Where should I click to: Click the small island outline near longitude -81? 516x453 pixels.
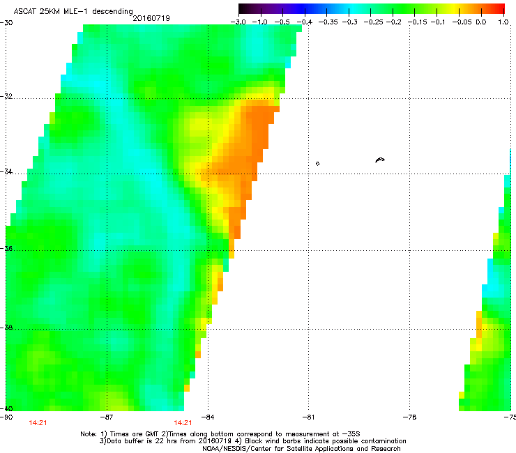(317, 164)
